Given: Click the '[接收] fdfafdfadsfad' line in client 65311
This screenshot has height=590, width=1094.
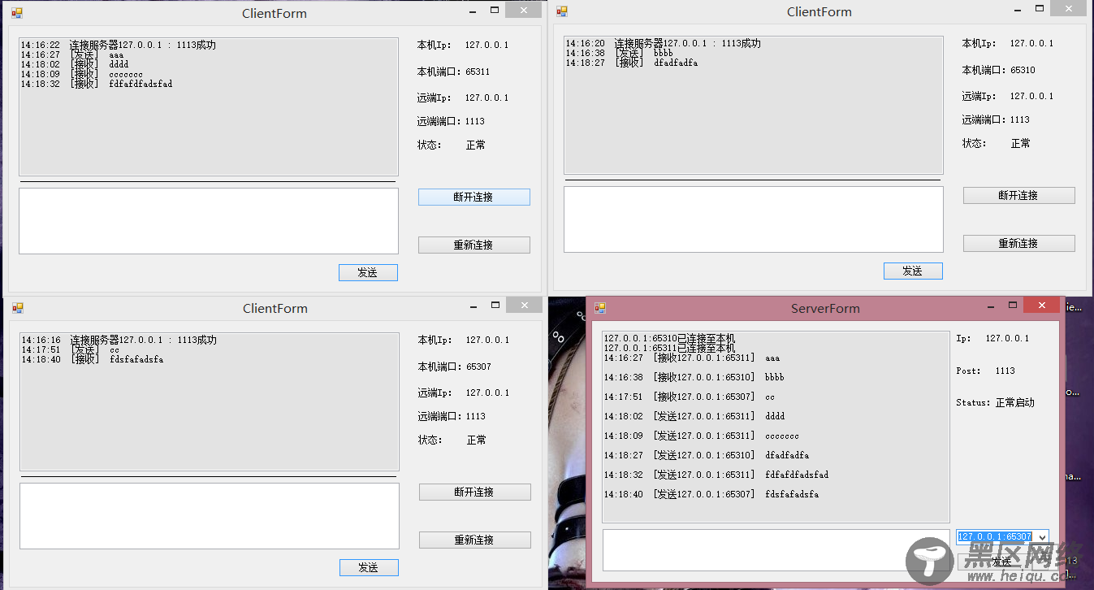Looking at the screenshot, I should pos(97,84).
